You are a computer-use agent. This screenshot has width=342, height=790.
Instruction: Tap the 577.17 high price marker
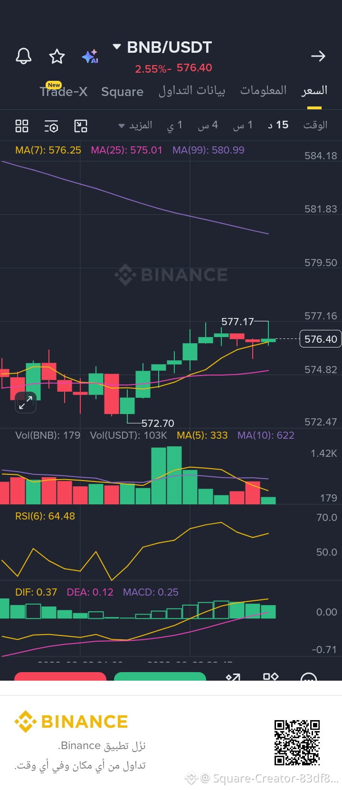pyautogui.click(x=237, y=322)
